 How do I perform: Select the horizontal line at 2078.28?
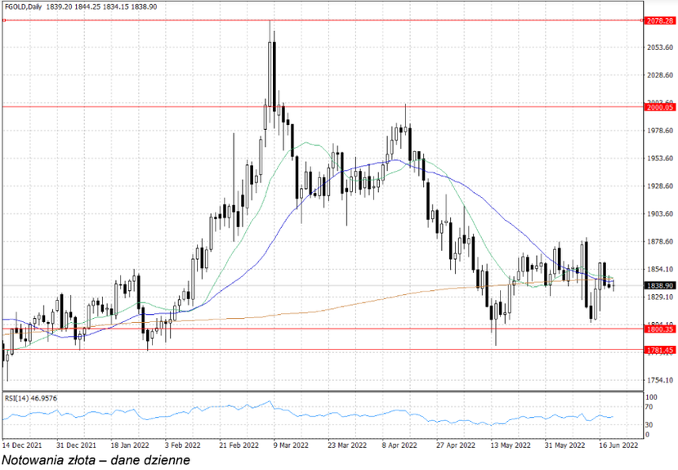(x=322, y=20)
